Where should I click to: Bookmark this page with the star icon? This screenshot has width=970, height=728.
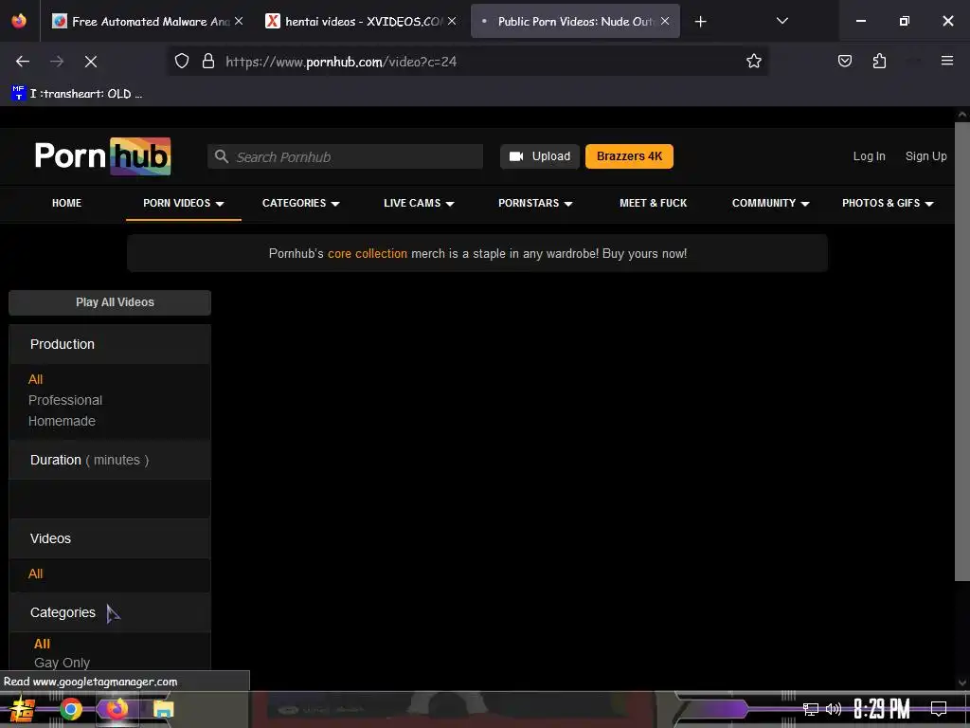[x=753, y=62]
